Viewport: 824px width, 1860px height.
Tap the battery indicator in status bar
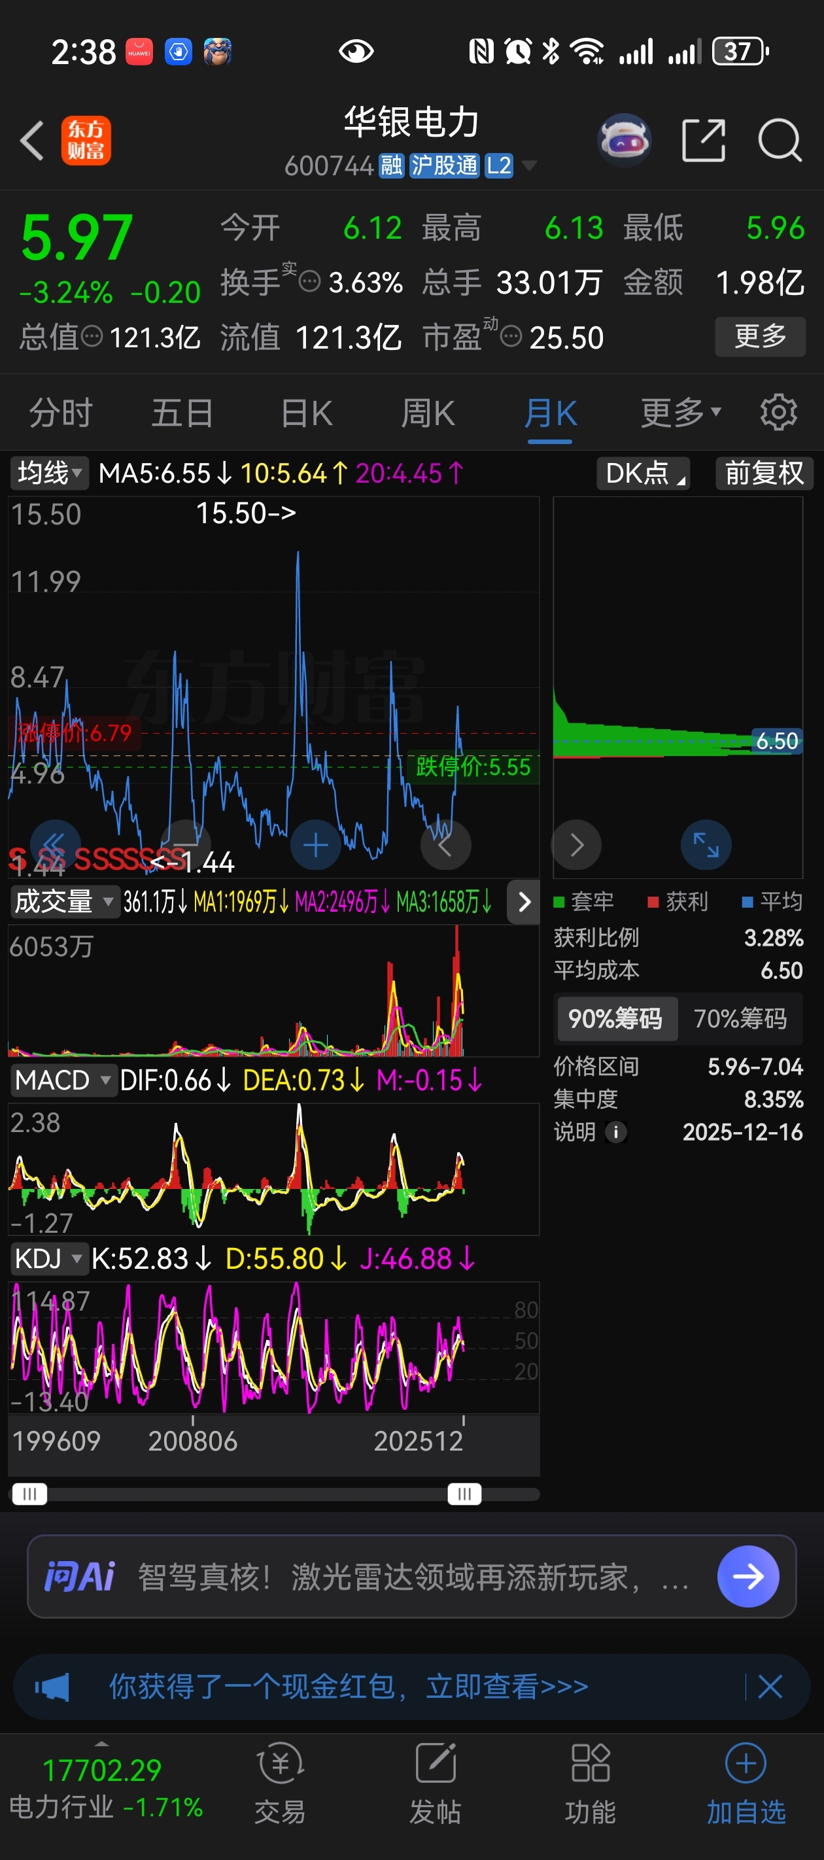740,51
